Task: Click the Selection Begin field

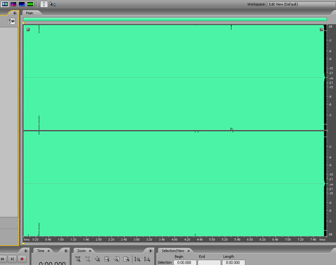Action: [x=185, y=262]
